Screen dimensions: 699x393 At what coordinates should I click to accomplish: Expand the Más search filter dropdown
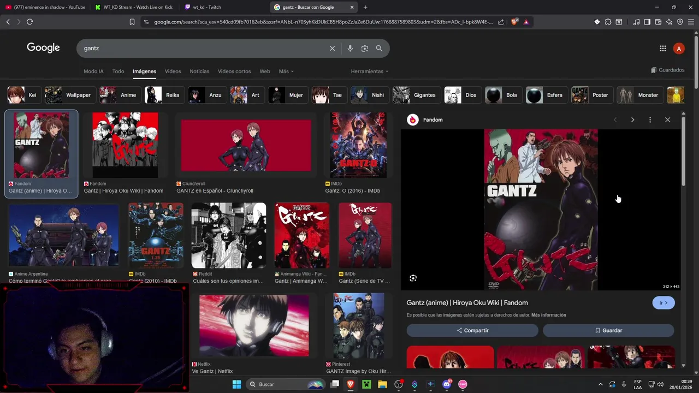point(286,72)
